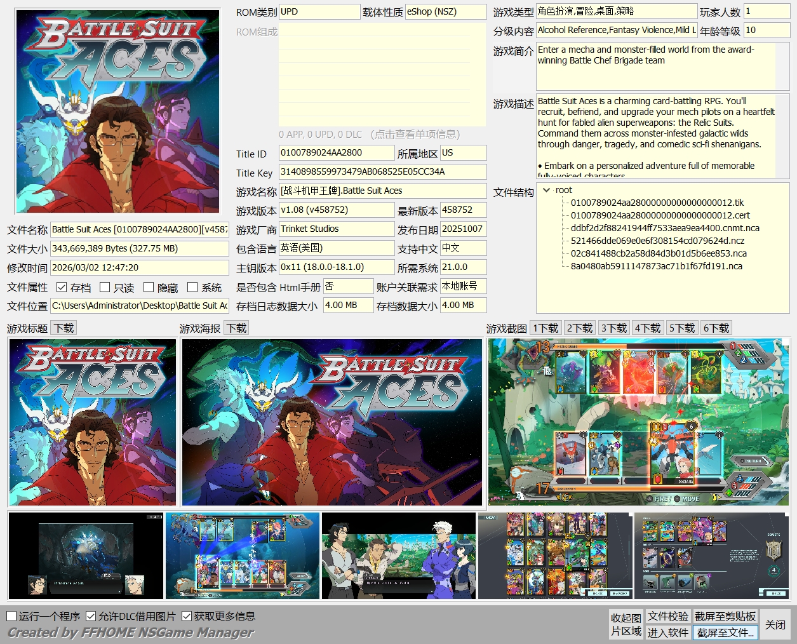Click the 游戏简介 summary text box
Viewport: 797px width, 644px height.
[663, 67]
